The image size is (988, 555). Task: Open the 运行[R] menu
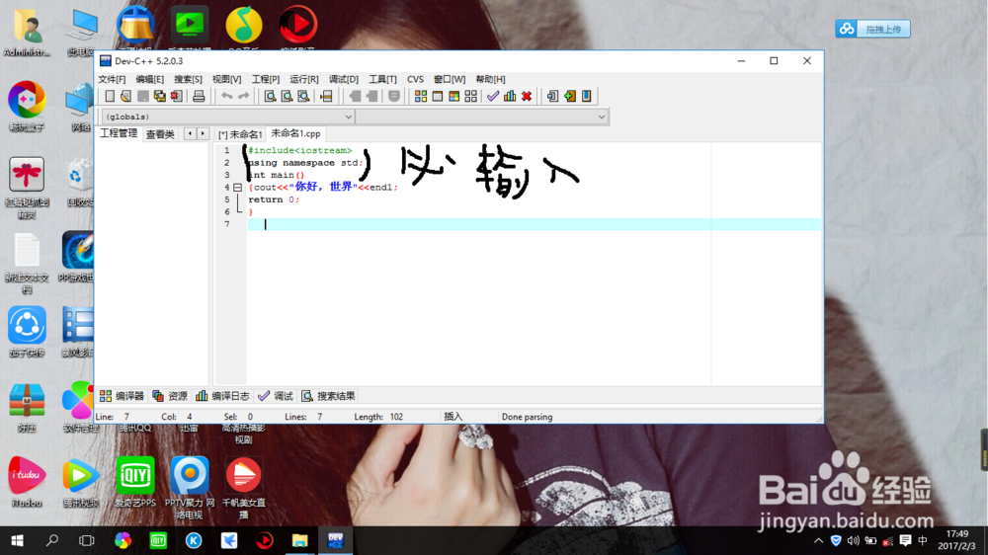pos(303,79)
